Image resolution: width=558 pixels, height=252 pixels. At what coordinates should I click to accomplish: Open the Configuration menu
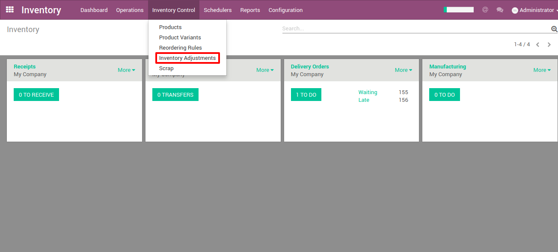(285, 10)
